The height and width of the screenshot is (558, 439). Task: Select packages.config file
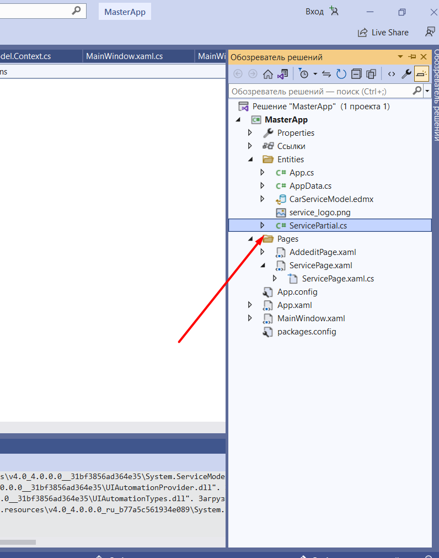307,332
